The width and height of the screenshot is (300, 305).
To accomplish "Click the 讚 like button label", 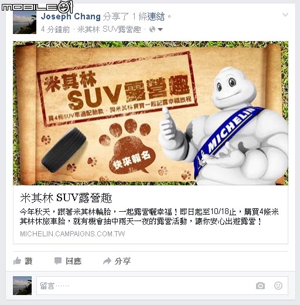I will (x=29, y=261).
